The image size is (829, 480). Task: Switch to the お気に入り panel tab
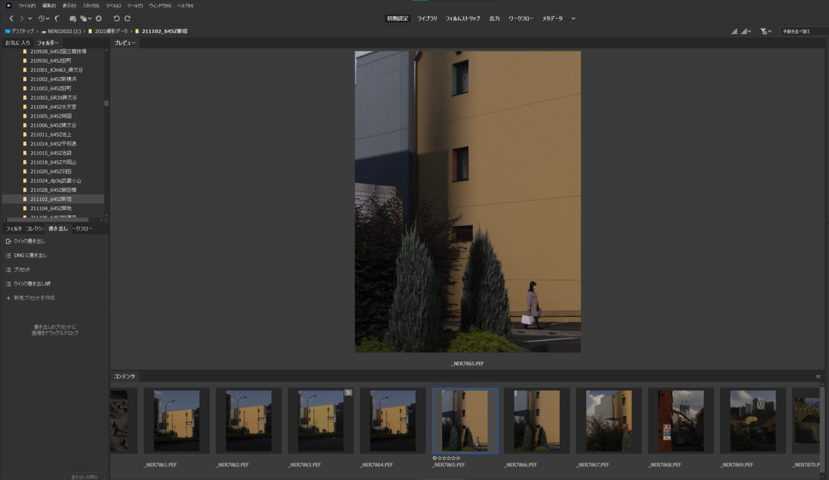click(17, 43)
